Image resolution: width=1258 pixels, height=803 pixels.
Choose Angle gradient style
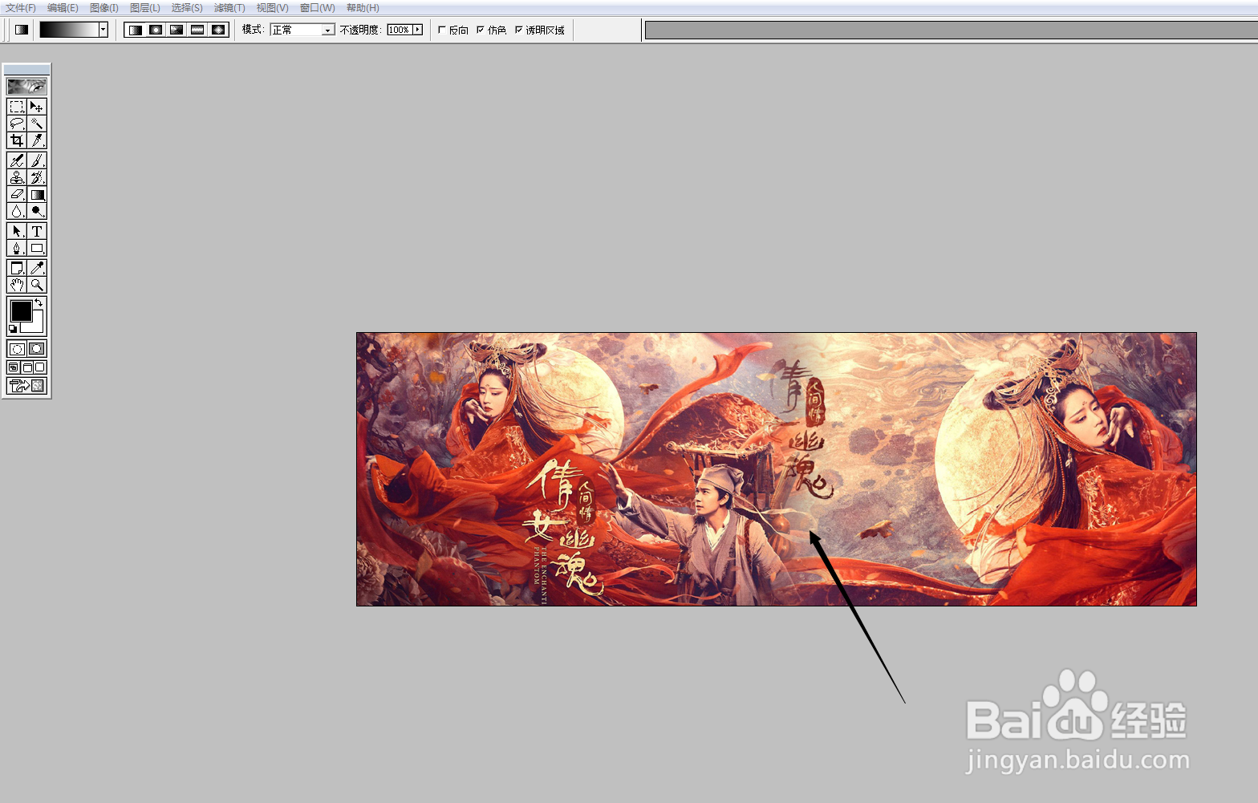[177, 30]
